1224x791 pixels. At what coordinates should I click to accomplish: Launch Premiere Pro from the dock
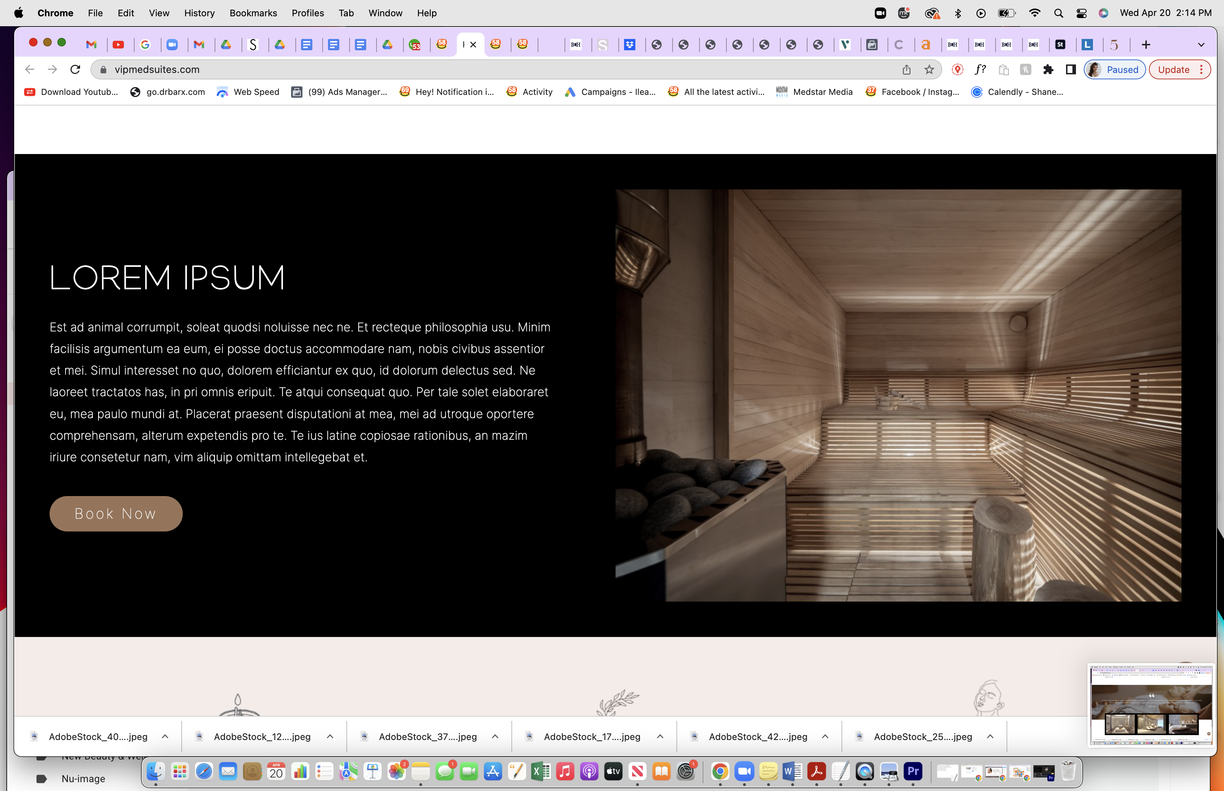click(x=913, y=771)
